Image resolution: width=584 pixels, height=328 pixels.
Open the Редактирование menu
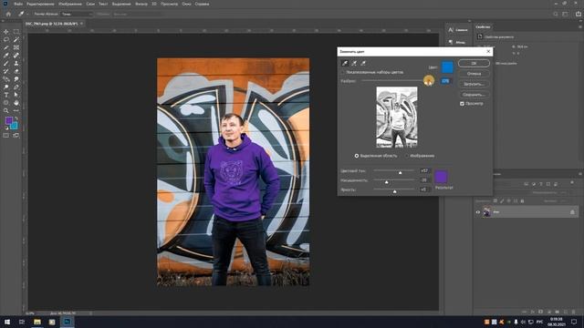tap(40, 4)
